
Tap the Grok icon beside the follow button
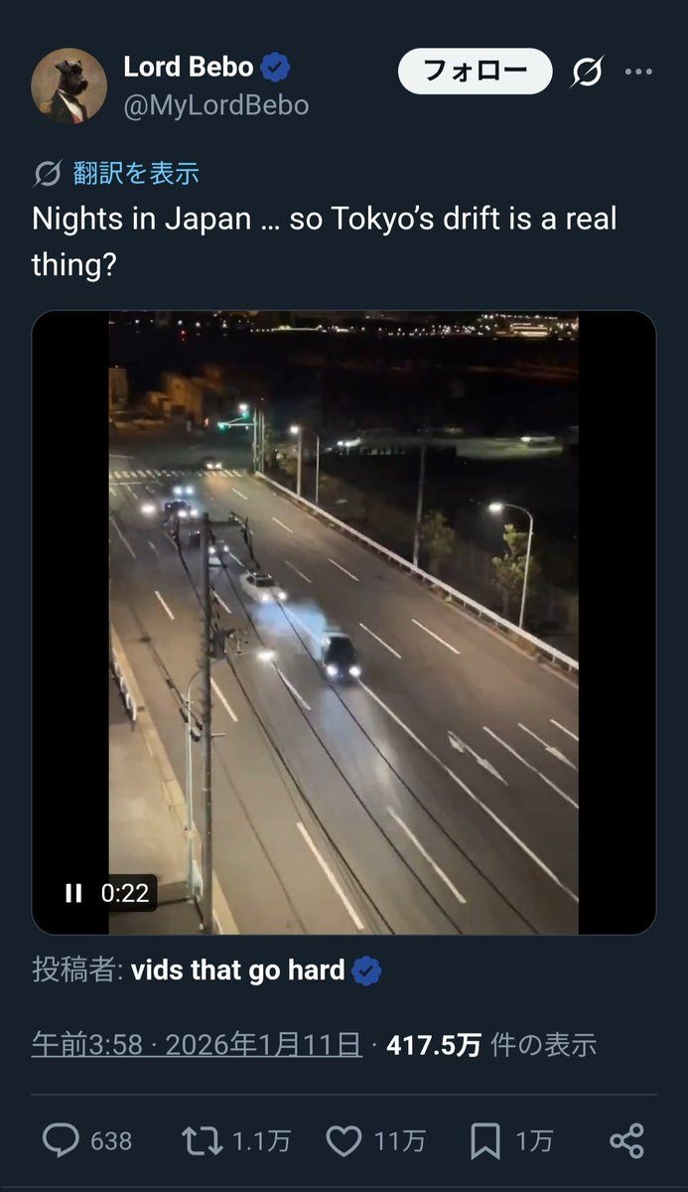click(588, 72)
